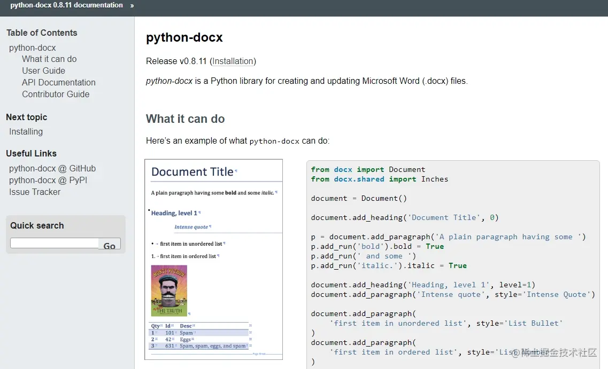Go to next topic Installing

pyautogui.click(x=26, y=132)
